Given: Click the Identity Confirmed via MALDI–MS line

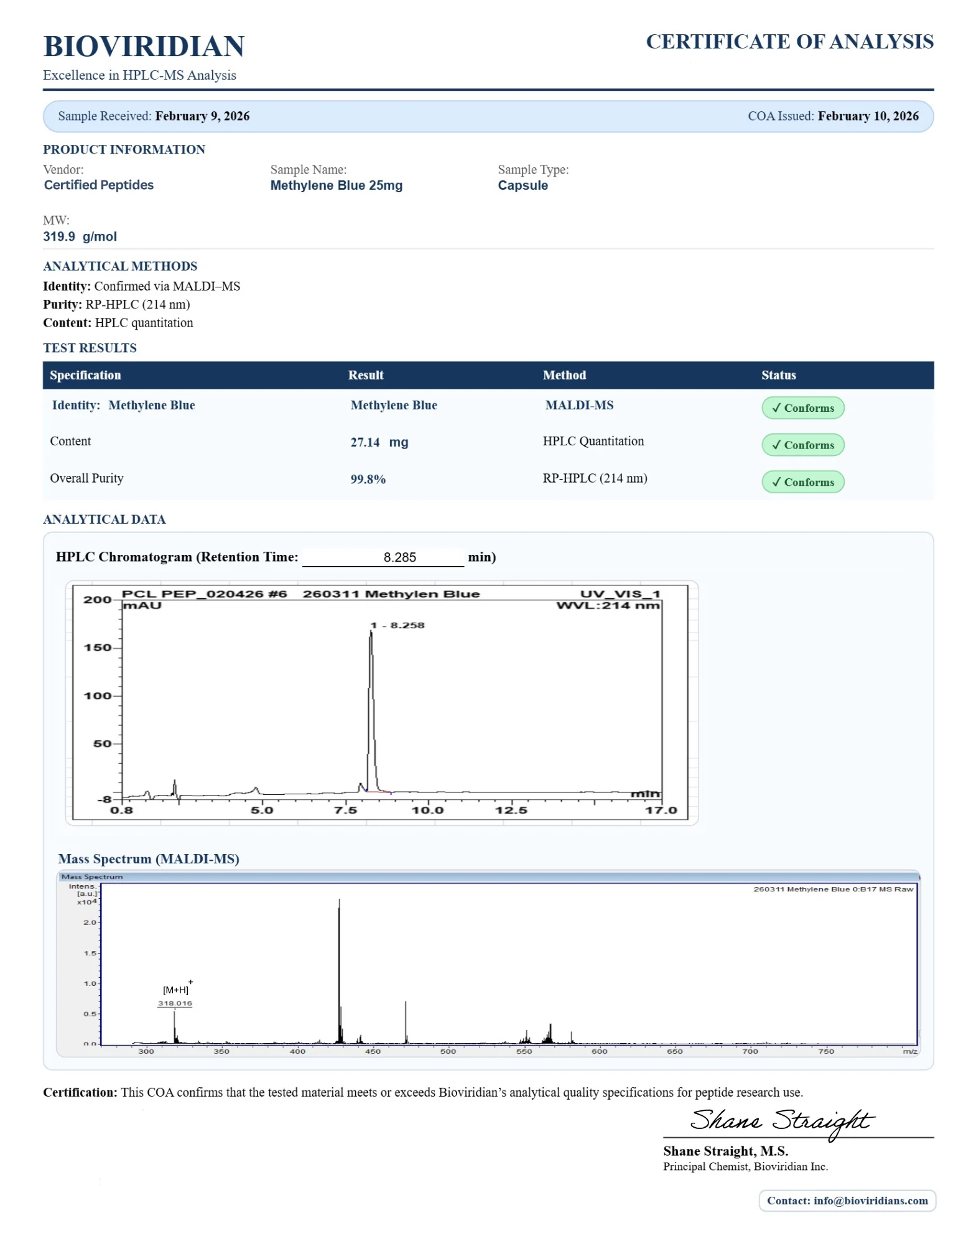Looking at the screenshot, I should (x=141, y=286).
